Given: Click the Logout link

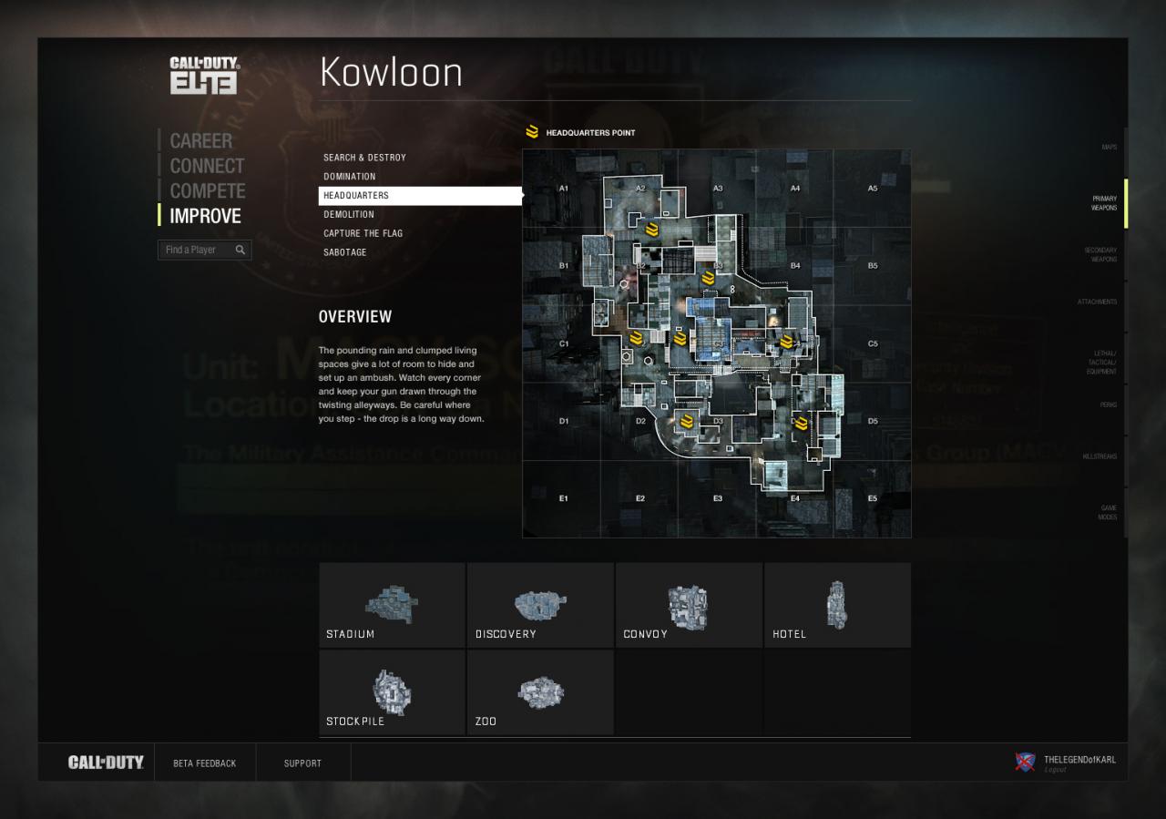Looking at the screenshot, I should 1055,771.
